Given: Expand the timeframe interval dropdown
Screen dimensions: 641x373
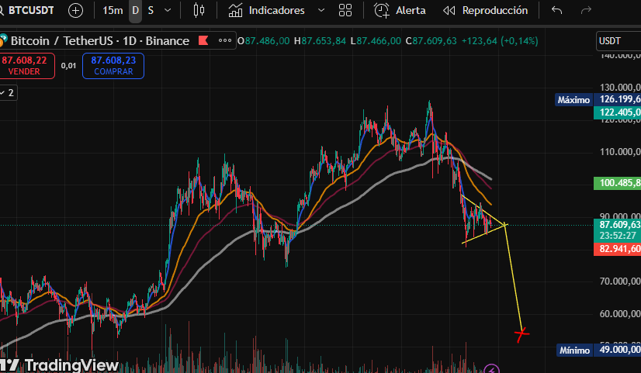Looking at the screenshot, I should (168, 10).
